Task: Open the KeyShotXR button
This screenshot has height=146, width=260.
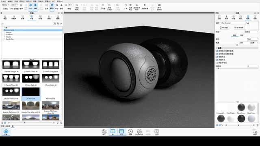Action: tap(139, 132)
